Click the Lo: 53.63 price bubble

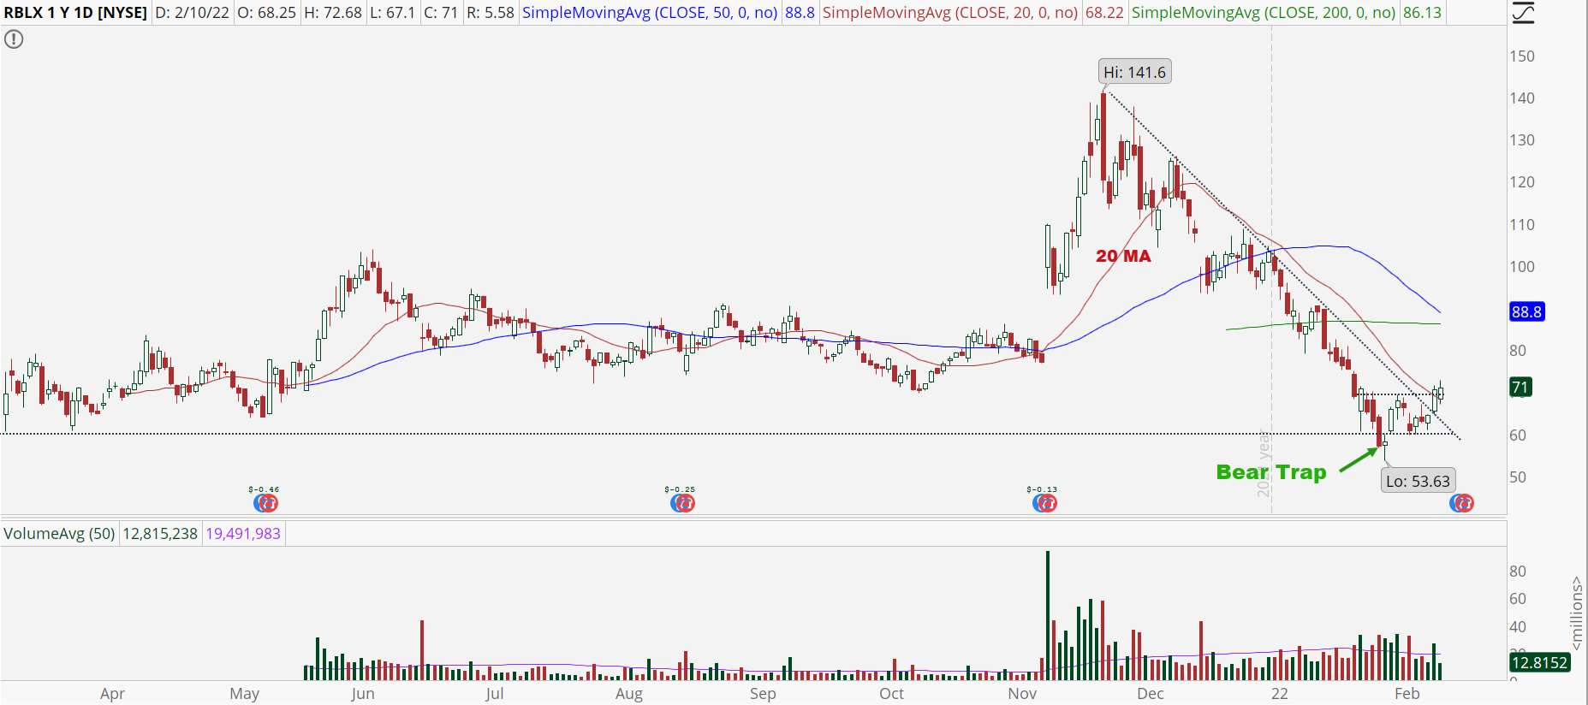[x=1418, y=481]
